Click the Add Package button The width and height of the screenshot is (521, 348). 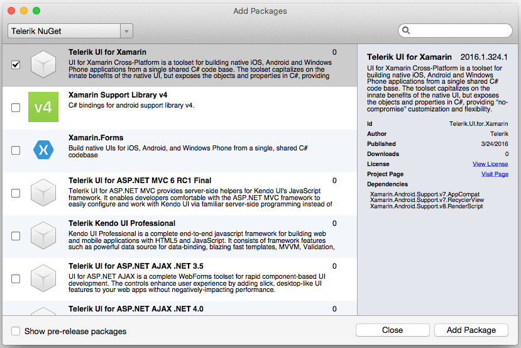pyautogui.click(x=471, y=330)
